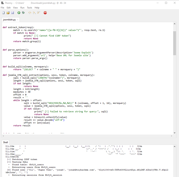The image size is (179, 177).
Task: Click 'Fetching CSRF token' shell line
Action: [22, 159]
